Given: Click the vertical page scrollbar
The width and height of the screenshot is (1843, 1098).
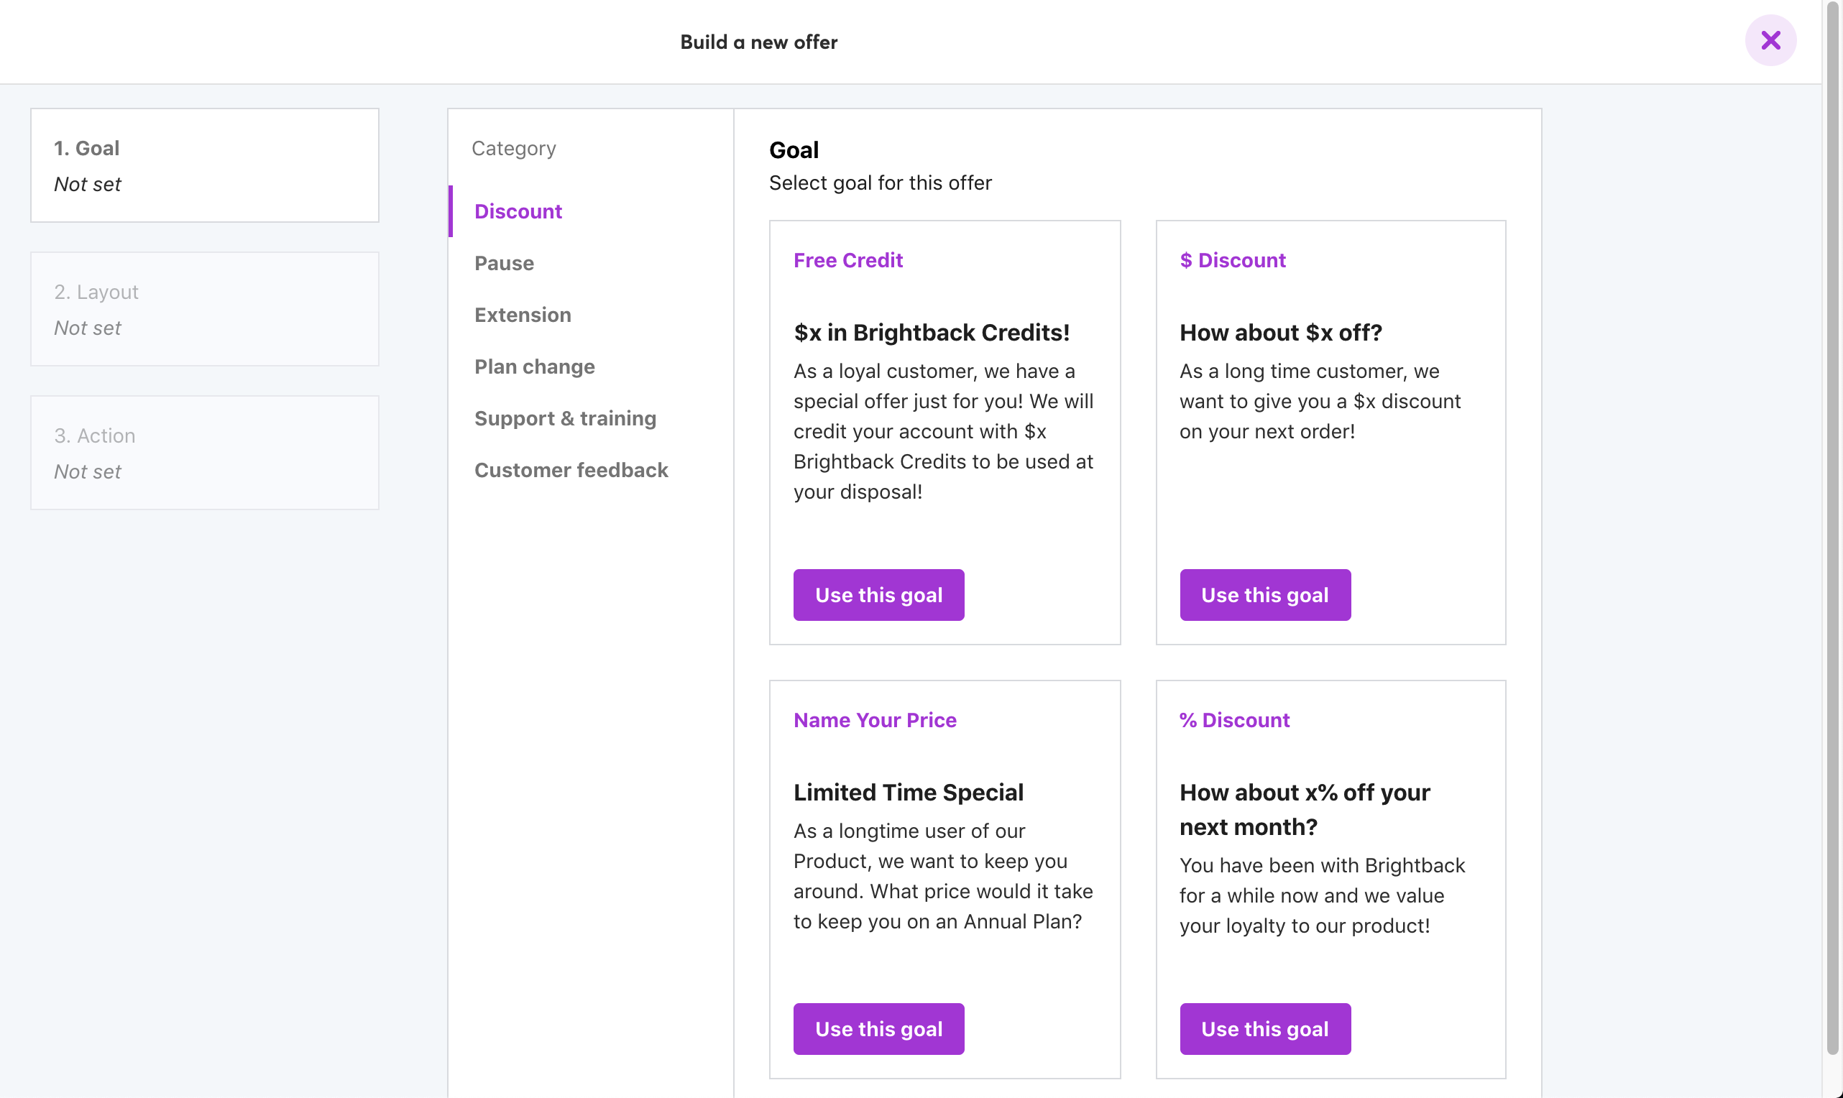Looking at the screenshot, I should pyautogui.click(x=1832, y=518).
